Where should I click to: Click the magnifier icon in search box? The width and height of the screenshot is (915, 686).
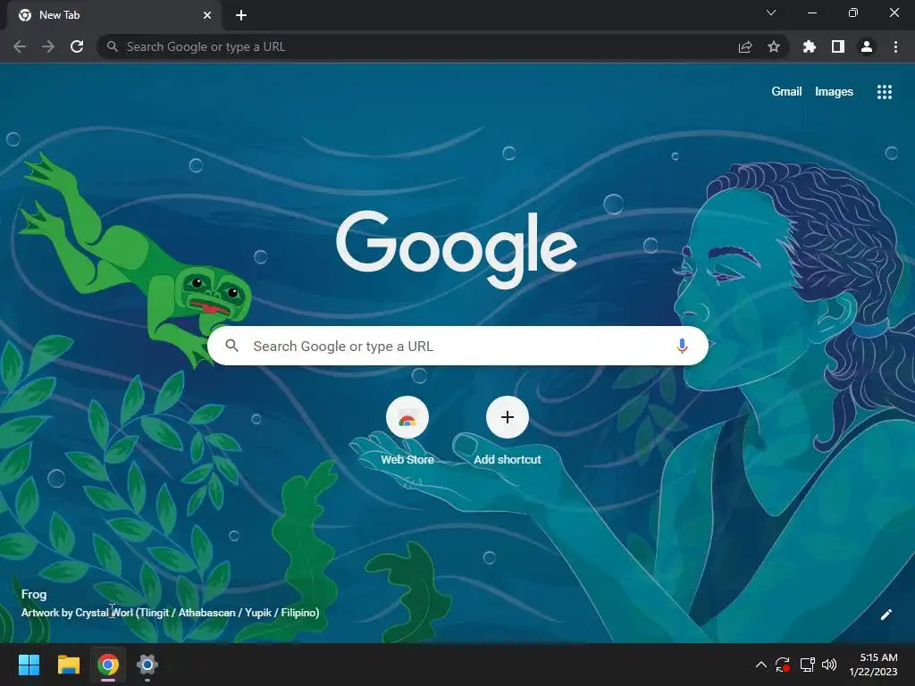click(232, 346)
